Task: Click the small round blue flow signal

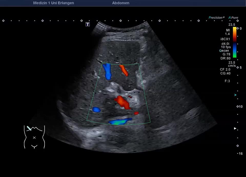Action: tap(97, 110)
